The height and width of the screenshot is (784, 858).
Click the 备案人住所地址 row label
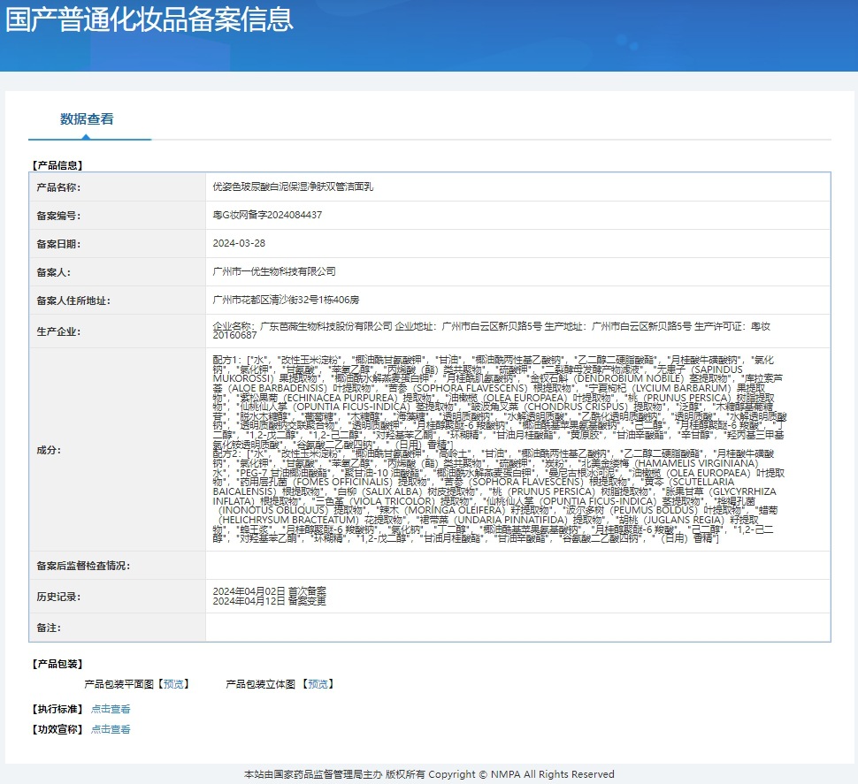click(x=73, y=301)
